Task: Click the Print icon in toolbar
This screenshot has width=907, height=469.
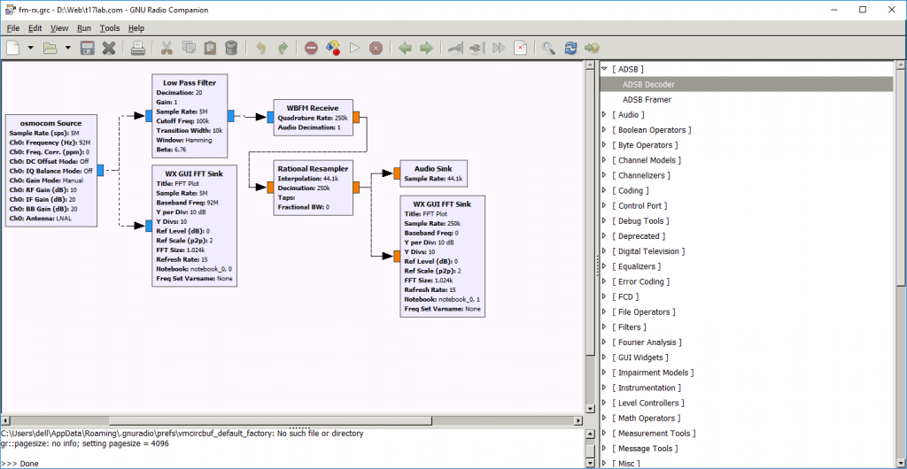Action: pyautogui.click(x=138, y=48)
